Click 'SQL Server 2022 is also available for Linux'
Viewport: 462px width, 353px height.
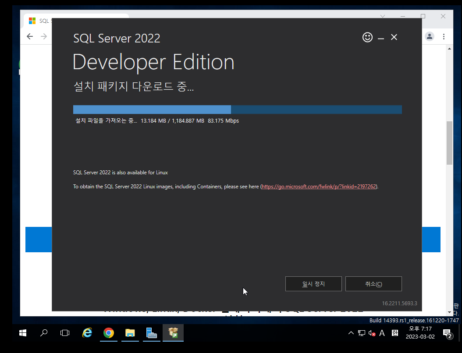pos(121,173)
